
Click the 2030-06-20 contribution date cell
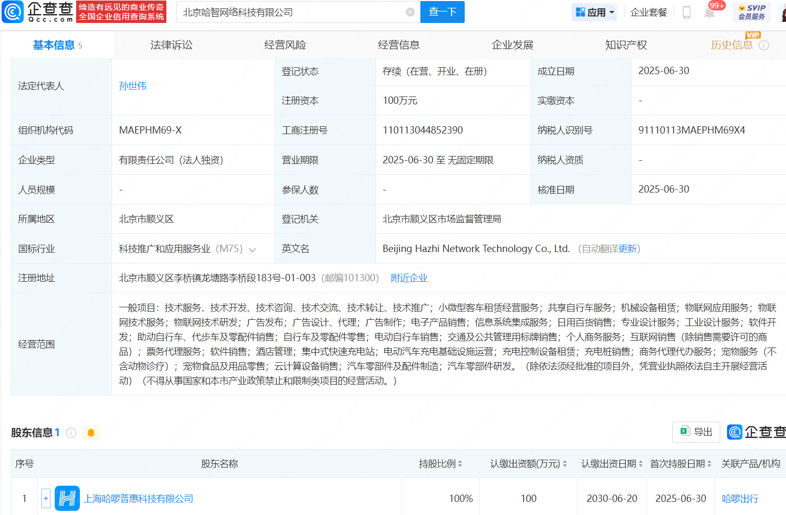point(612,499)
